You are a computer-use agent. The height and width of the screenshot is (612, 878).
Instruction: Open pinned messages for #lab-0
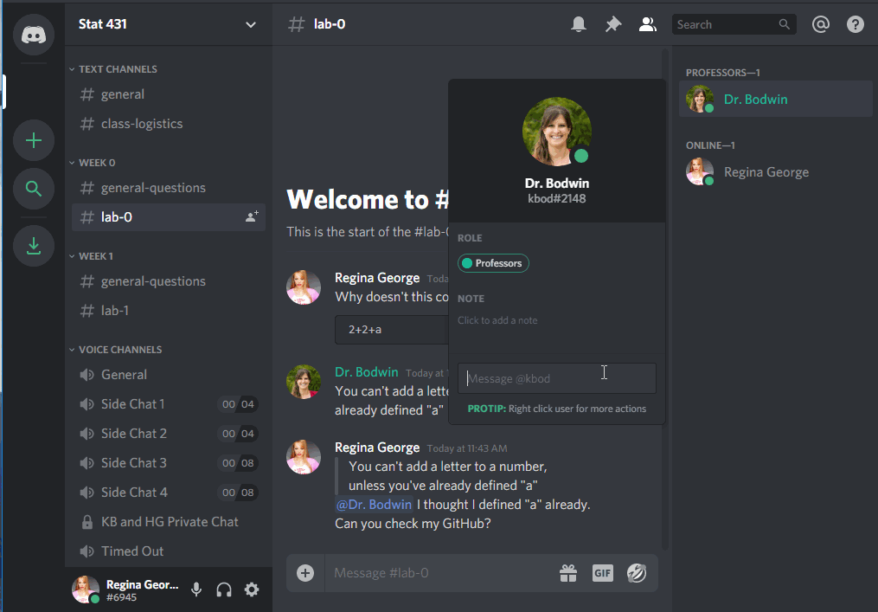(x=613, y=24)
